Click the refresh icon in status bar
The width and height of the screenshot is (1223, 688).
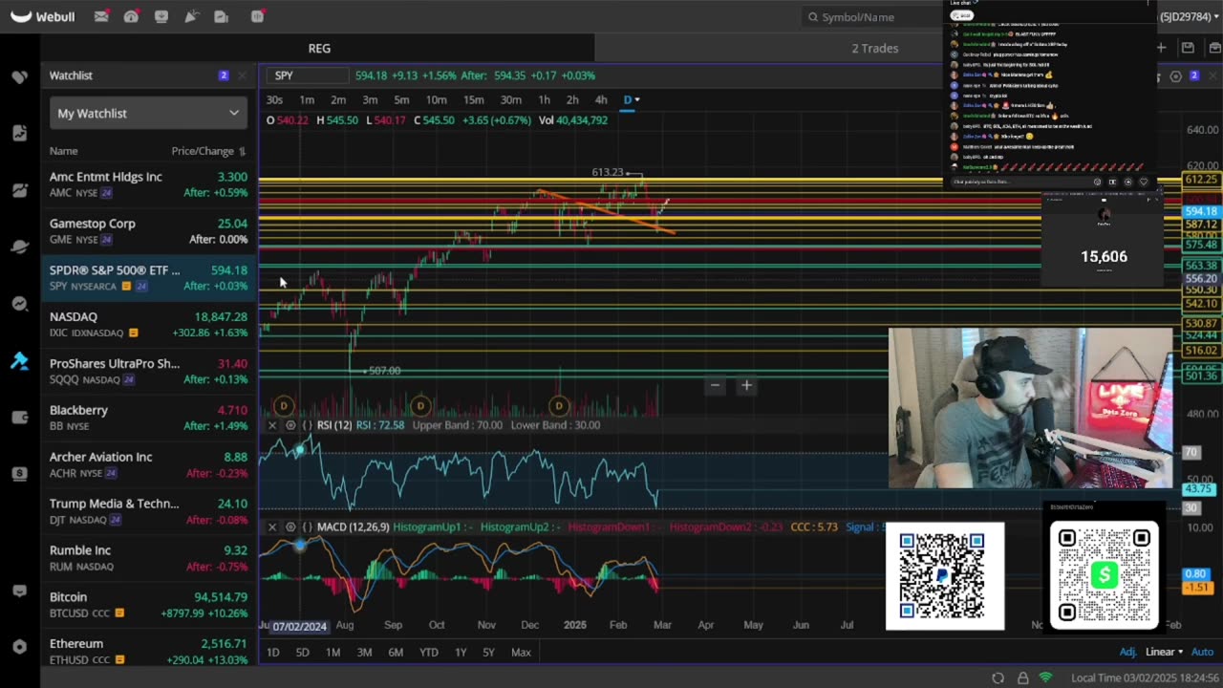click(998, 677)
